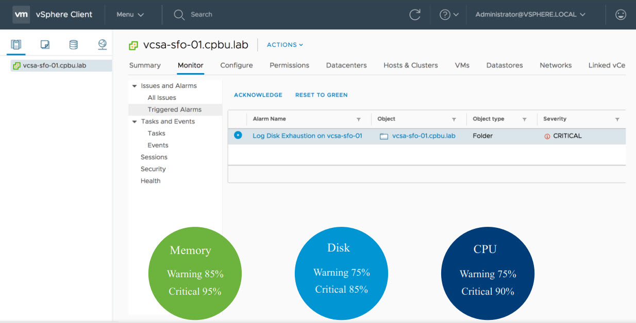This screenshot has height=323, width=636.
Task: Open the Security monitor item
Action: pos(153,169)
